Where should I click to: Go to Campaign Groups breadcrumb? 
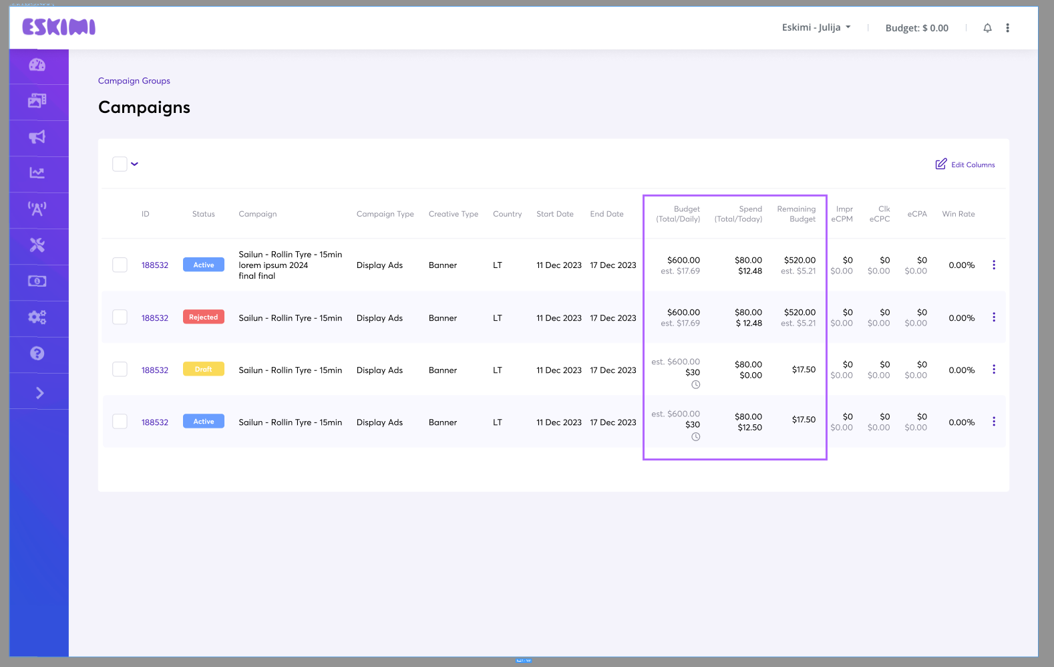pyautogui.click(x=134, y=81)
